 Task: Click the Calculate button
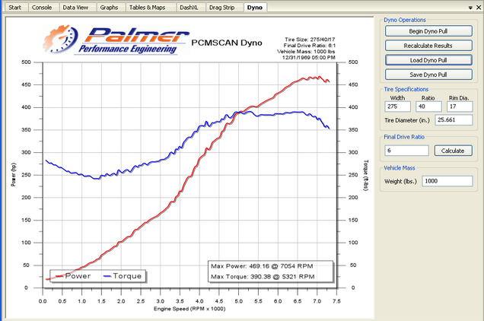click(453, 151)
